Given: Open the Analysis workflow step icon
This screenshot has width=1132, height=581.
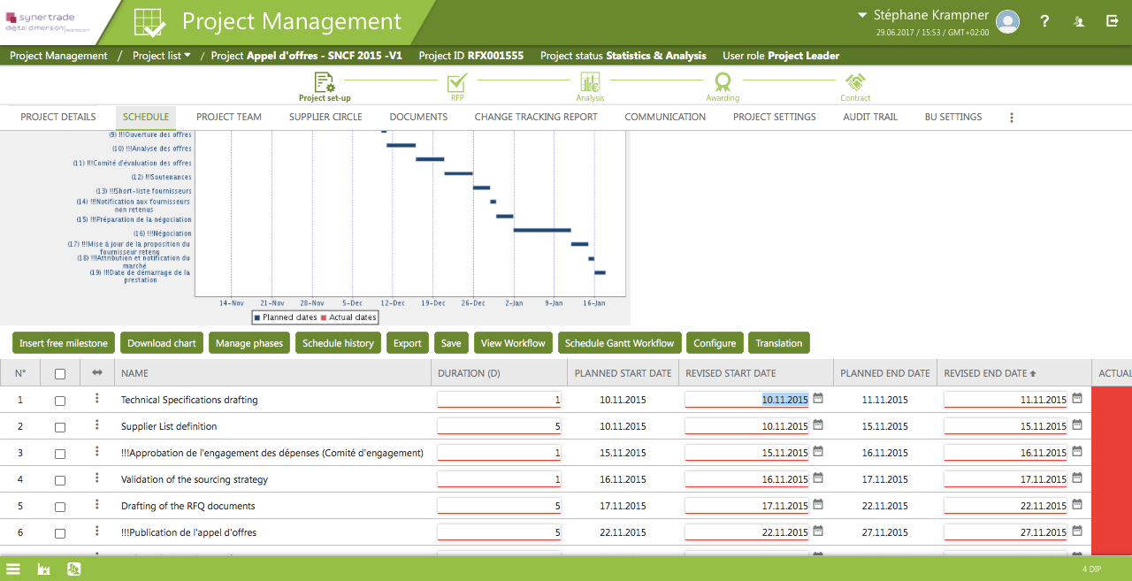Looking at the screenshot, I should [590, 83].
